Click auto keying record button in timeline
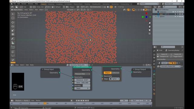The width and height of the screenshot is (194, 109). [x=72, y=101]
